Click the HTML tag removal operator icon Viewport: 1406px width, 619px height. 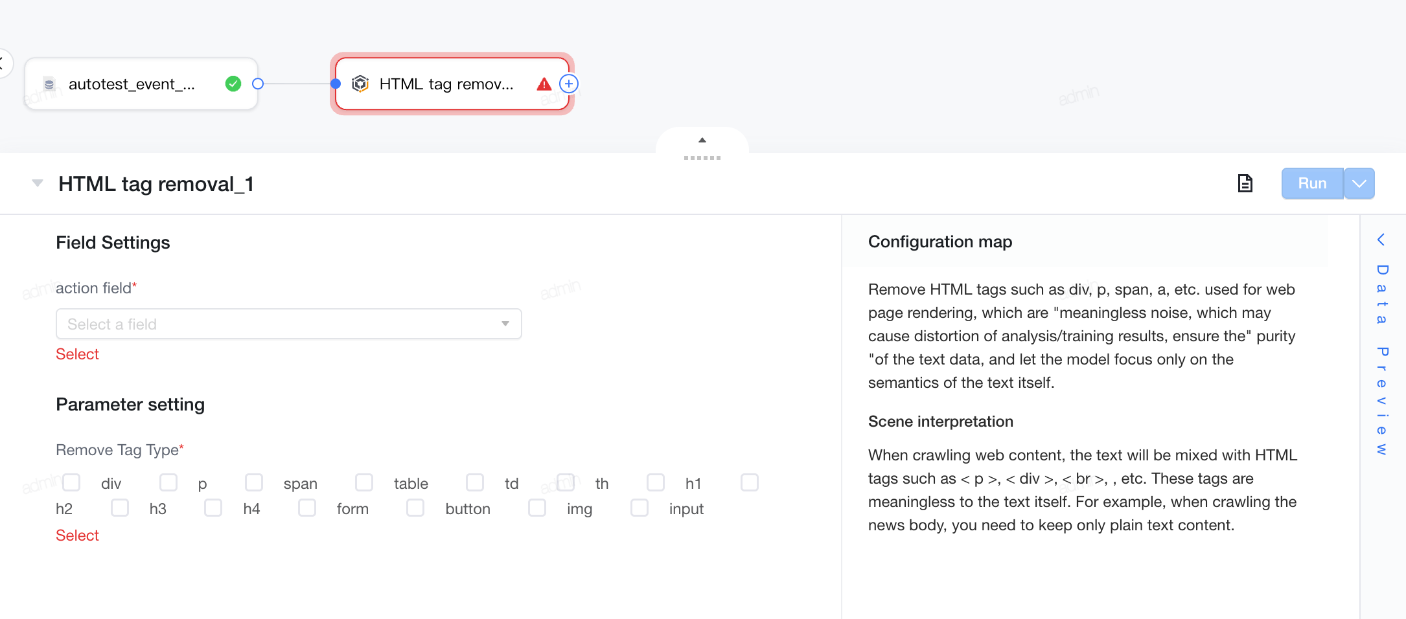pos(360,84)
